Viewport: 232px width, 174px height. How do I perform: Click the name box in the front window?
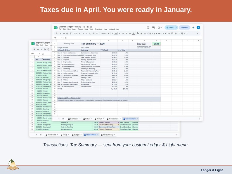click(x=58, y=38)
